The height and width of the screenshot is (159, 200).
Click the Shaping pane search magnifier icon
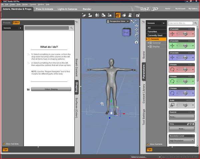(x=72, y=28)
